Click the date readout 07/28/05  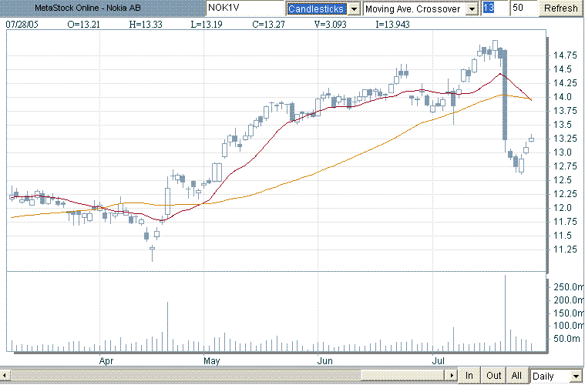22,25
